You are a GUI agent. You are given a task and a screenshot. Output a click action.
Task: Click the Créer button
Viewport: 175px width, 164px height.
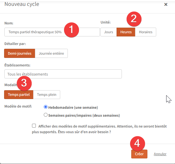139,154
